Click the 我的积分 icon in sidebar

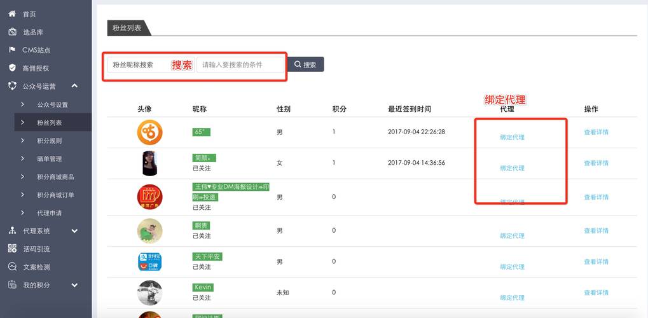[x=12, y=285]
